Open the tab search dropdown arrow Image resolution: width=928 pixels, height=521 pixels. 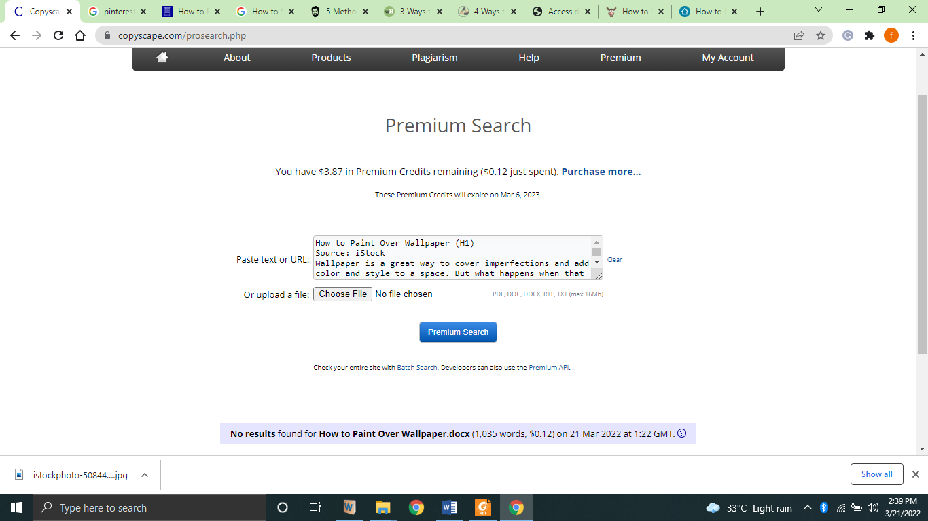tap(818, 11)
